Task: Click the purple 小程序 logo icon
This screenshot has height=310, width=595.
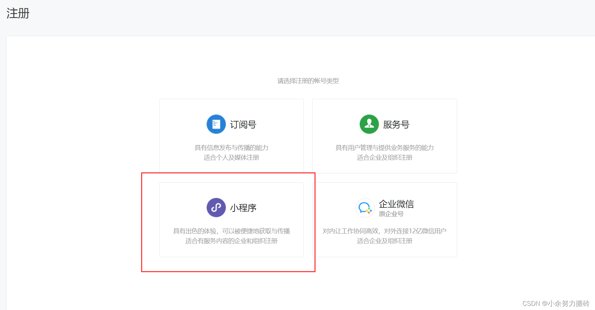Action: 216,207
